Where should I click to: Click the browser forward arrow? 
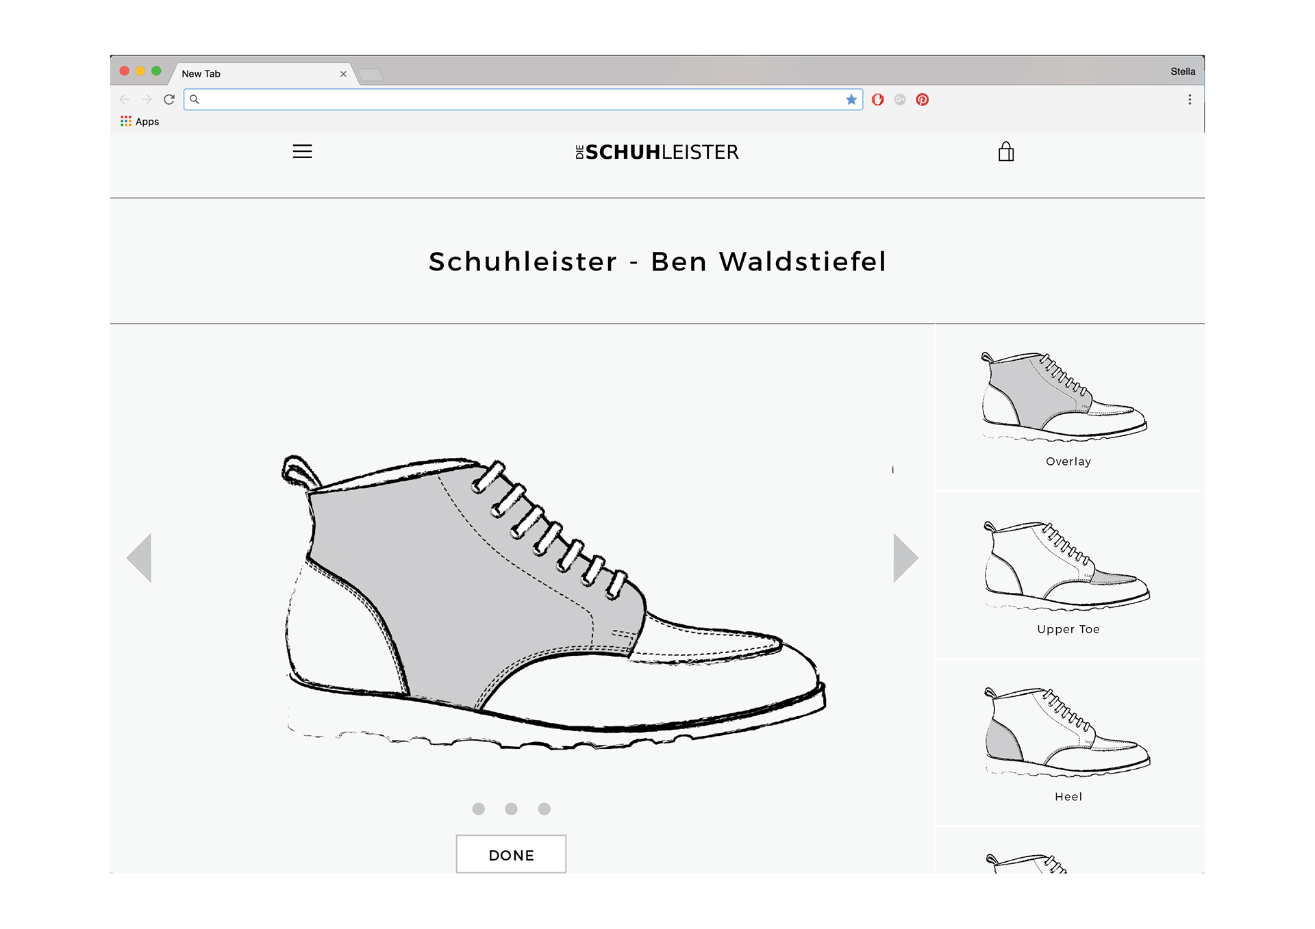pos(147,99)
